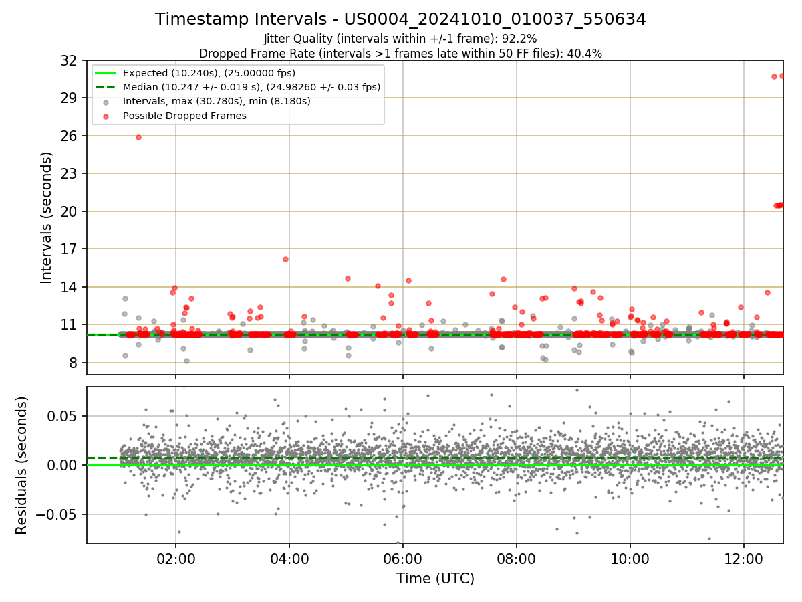Select the Intervals (seconds) y-axis label

click(46, 217)
